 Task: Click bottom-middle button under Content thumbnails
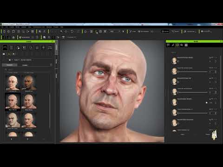pos(27,139)
